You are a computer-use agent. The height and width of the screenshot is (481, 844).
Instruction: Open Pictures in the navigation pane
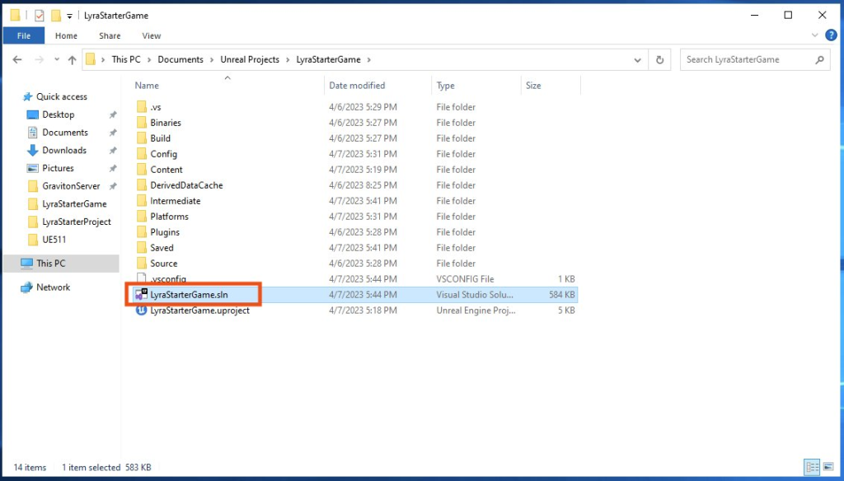click(58, 168)
